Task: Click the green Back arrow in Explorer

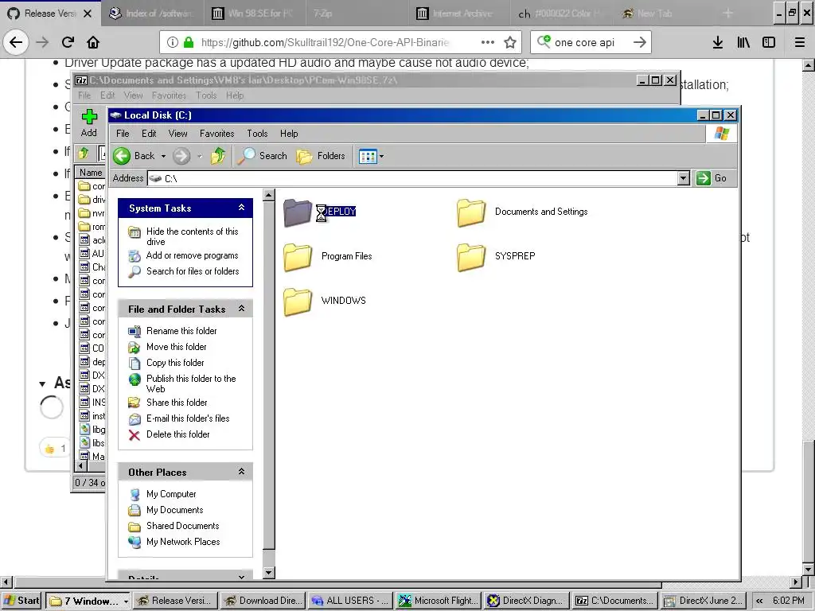Action: (122, 156)
